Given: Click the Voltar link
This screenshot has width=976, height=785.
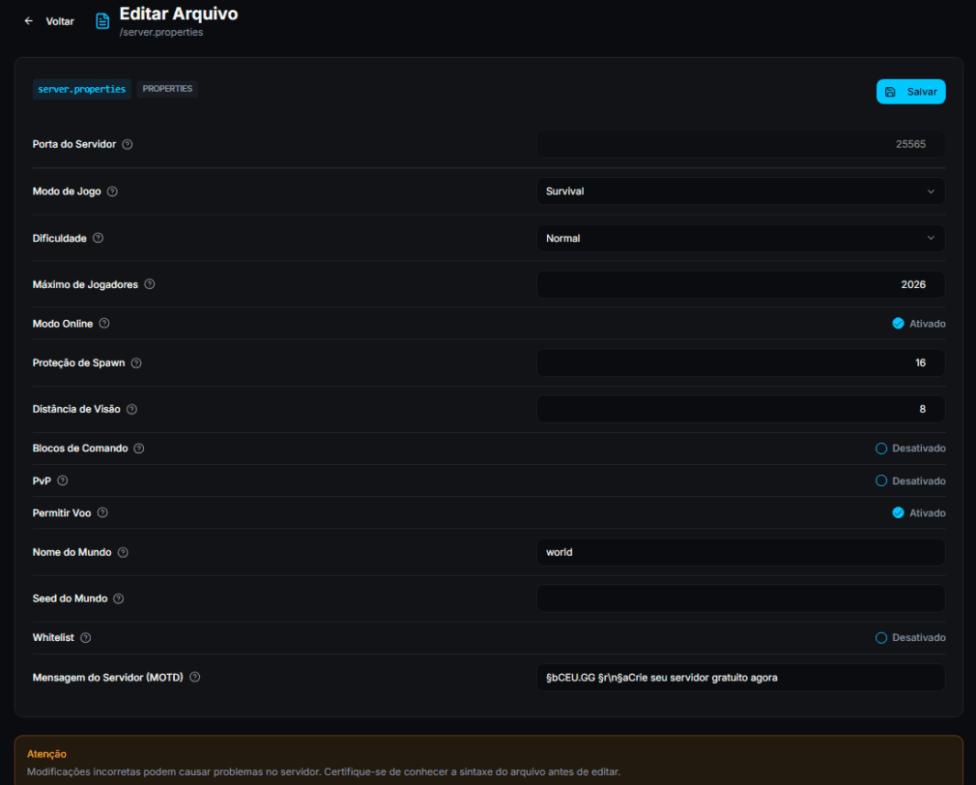Looking at the screenshot, I should pos(60,20).
